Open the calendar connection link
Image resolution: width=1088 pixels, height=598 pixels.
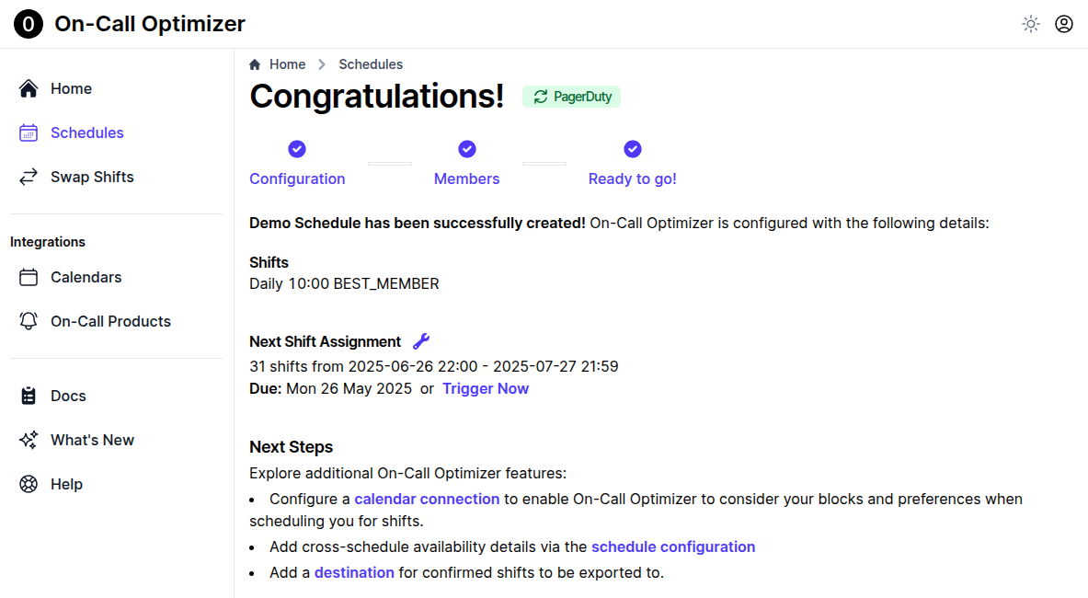427,499
